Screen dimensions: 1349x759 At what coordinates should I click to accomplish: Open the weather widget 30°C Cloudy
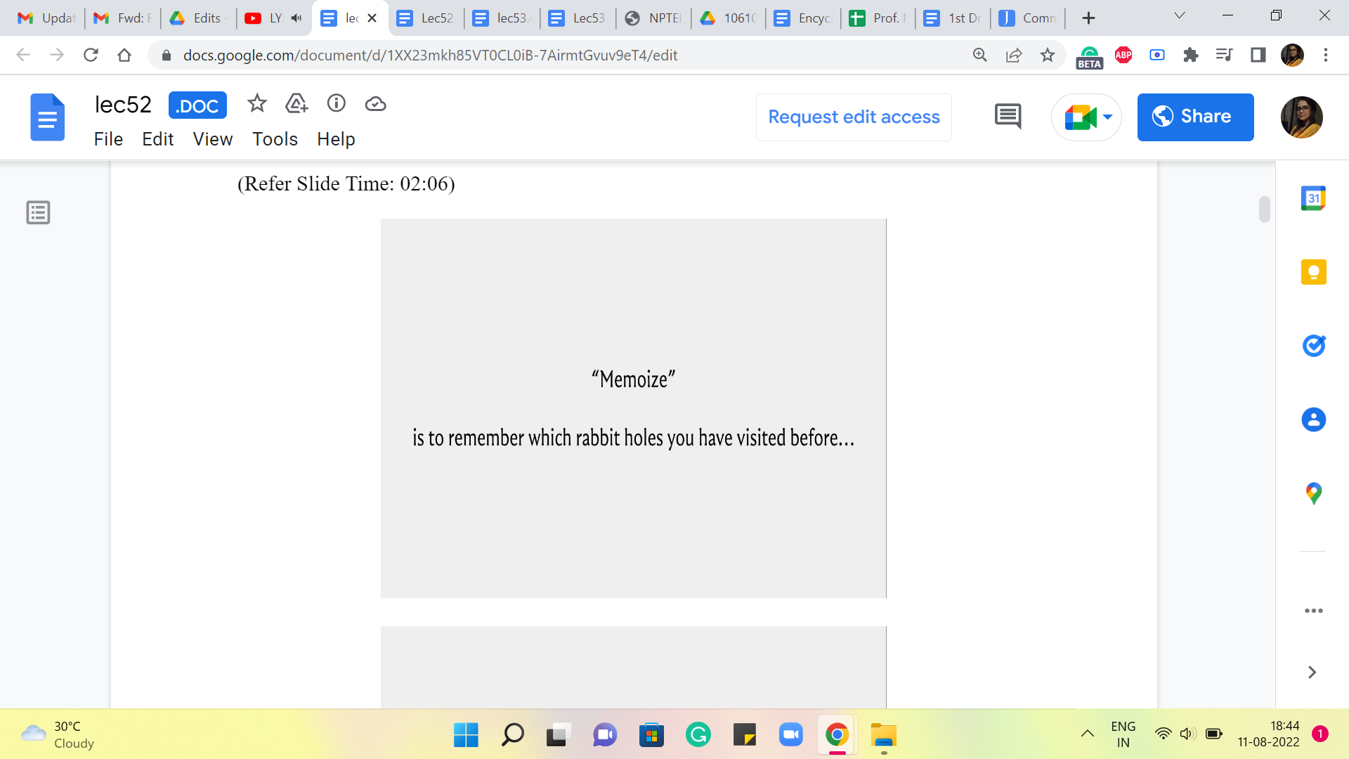point(58,735)
